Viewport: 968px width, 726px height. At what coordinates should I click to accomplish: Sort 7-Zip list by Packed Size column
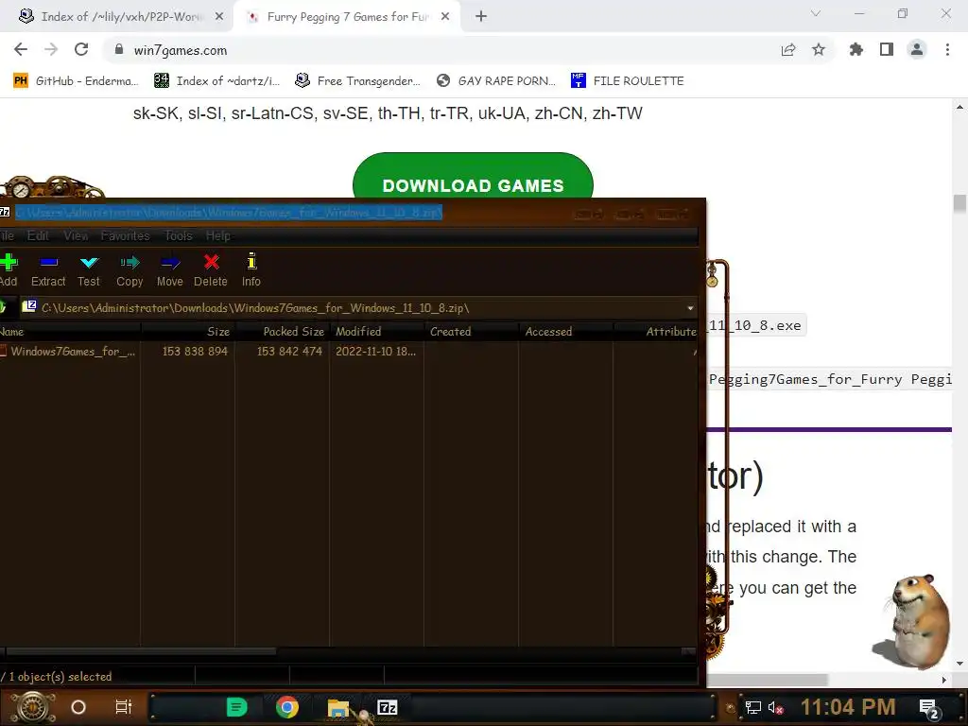click(282, 332)
